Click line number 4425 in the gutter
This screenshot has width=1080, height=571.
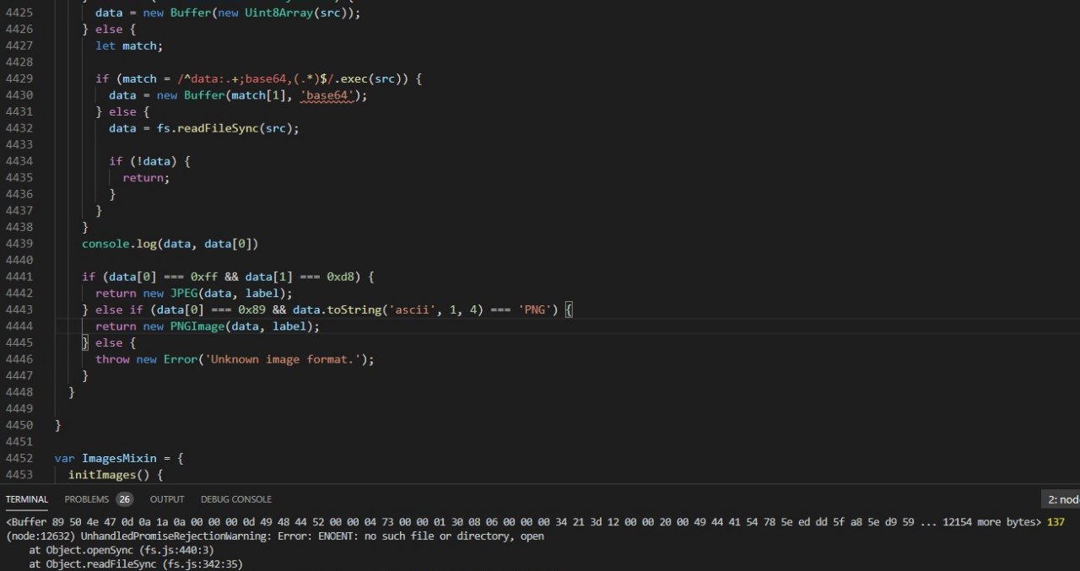pyautogui.click(x=19, y=13)
